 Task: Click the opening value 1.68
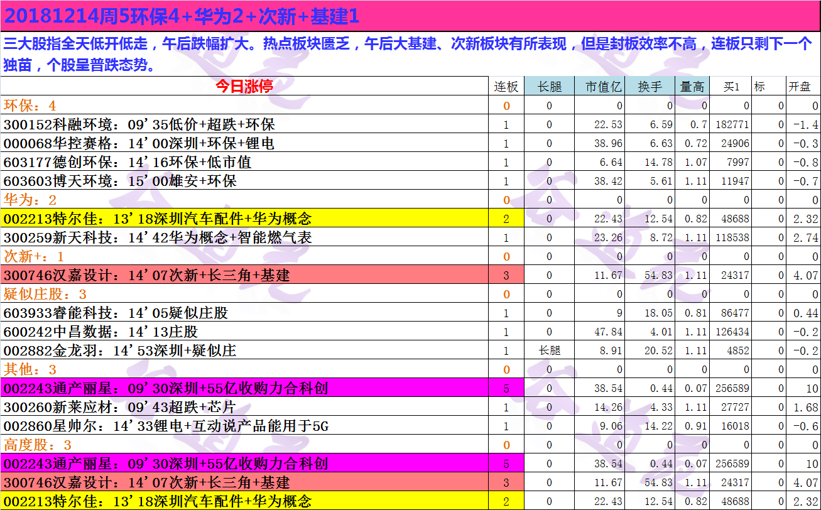point(807,408)
